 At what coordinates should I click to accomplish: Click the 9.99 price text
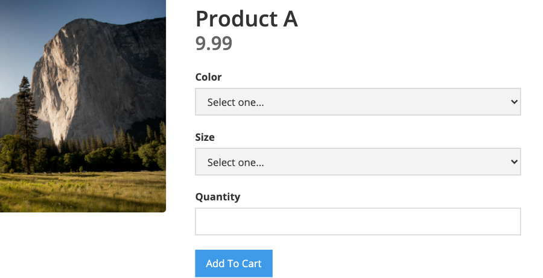[214, 43]
